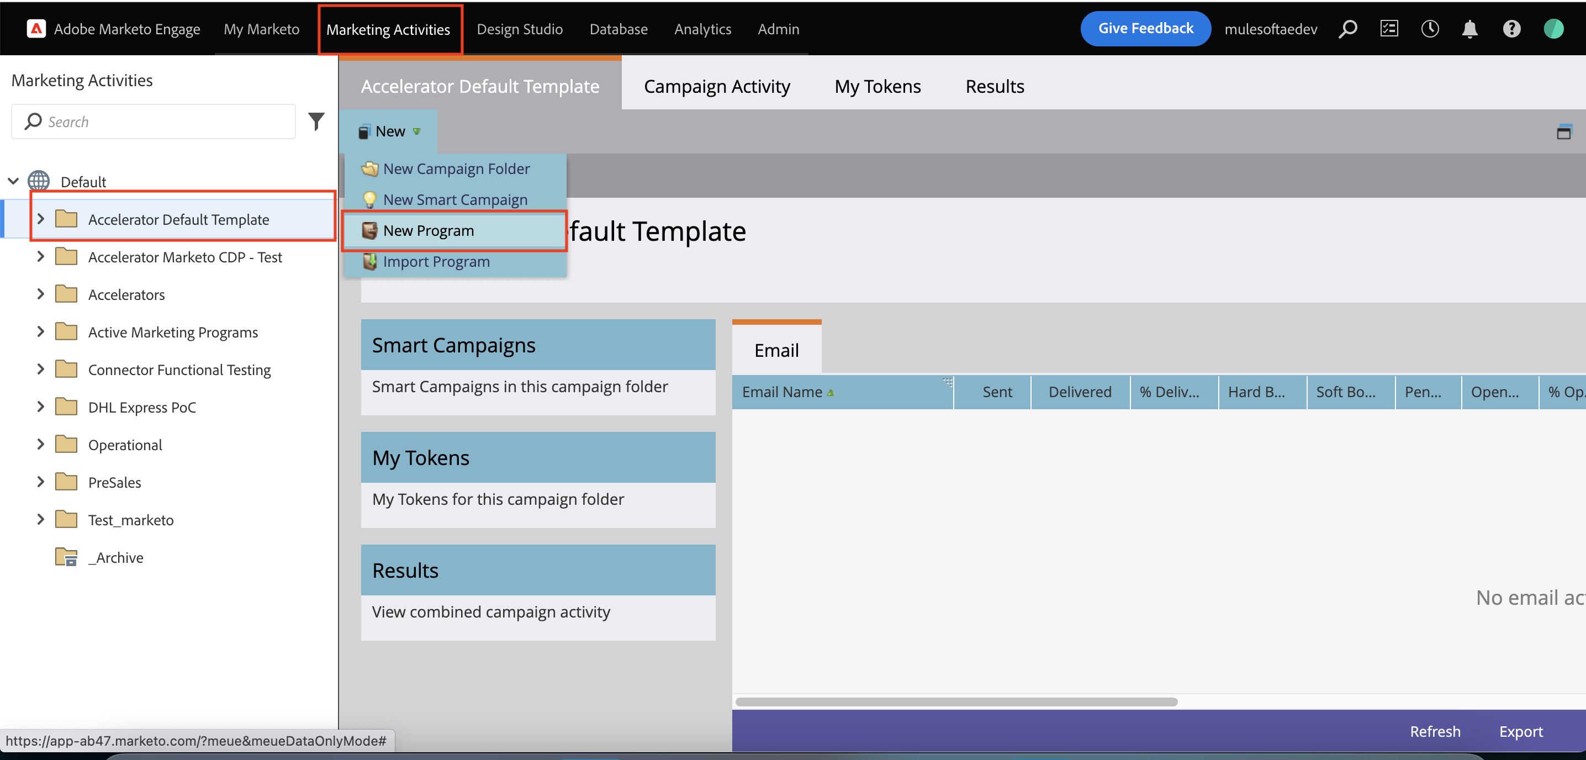Image resolution: width=1586 pixels, height=760 pixels.
Task: Go to My Marketo
Action: [x=261, y=29]
